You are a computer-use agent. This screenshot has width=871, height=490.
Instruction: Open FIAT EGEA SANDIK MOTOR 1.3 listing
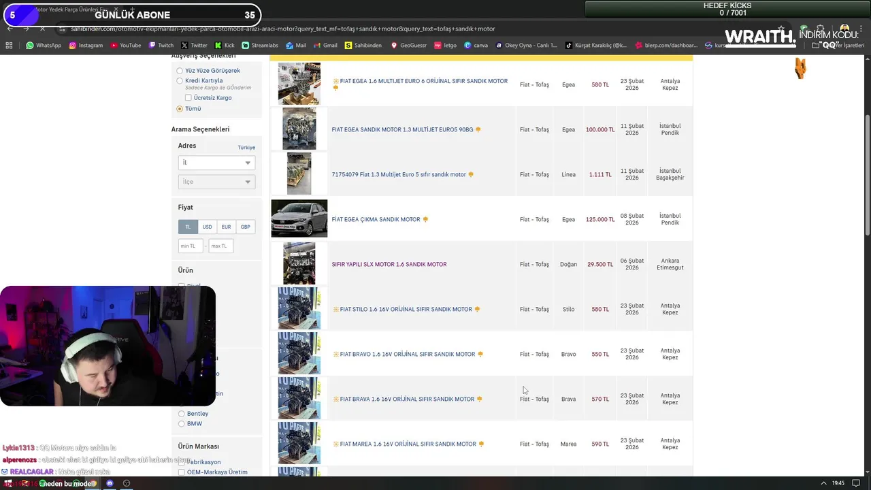tap(402, 129)
